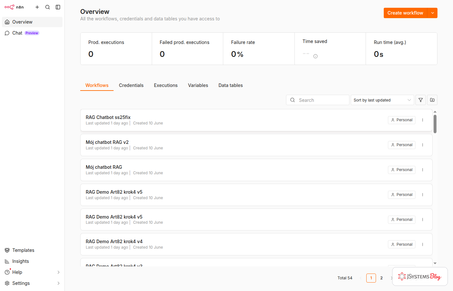Image resolution: width=453 pixels, height=291 pixels.
Task: Click the Run time (avg.) stat card
Action: tap(402, 49)
